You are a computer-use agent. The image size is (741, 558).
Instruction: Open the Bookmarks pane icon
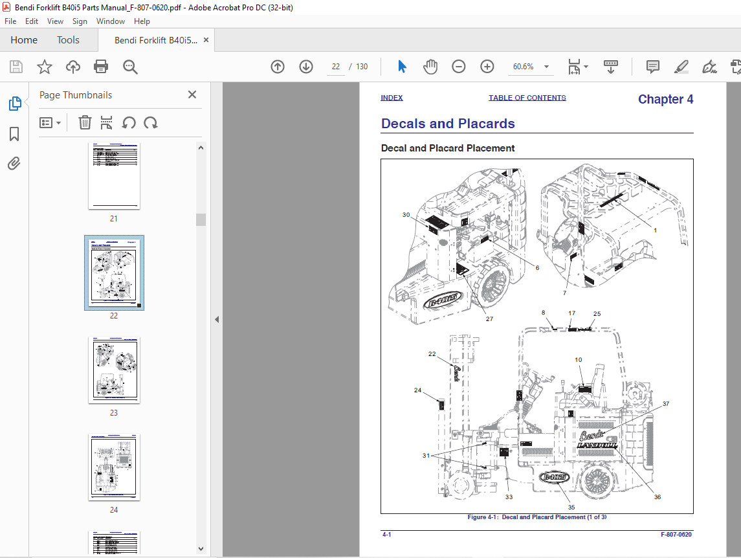(x=14, y=134)
